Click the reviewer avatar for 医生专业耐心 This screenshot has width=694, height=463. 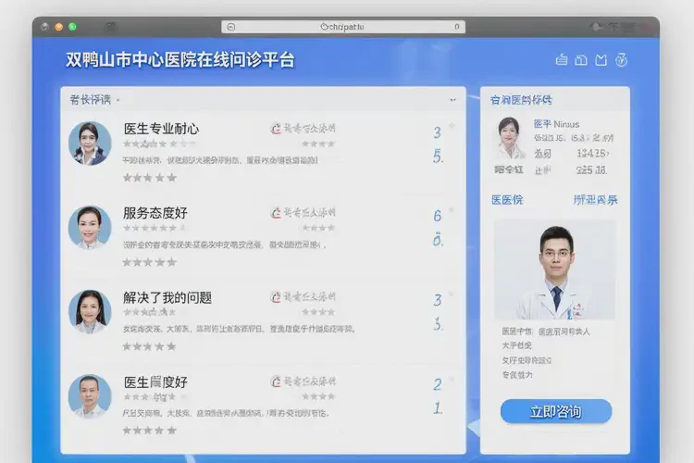tap(90, 144)
